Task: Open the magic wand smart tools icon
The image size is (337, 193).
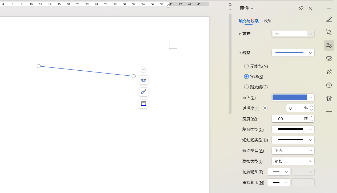Action: pyautogui.click(x=329, y=72)
